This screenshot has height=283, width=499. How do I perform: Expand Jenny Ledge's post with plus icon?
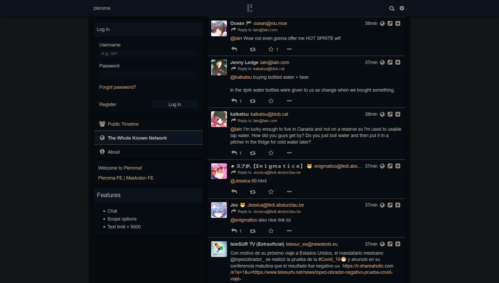point(398,62)
